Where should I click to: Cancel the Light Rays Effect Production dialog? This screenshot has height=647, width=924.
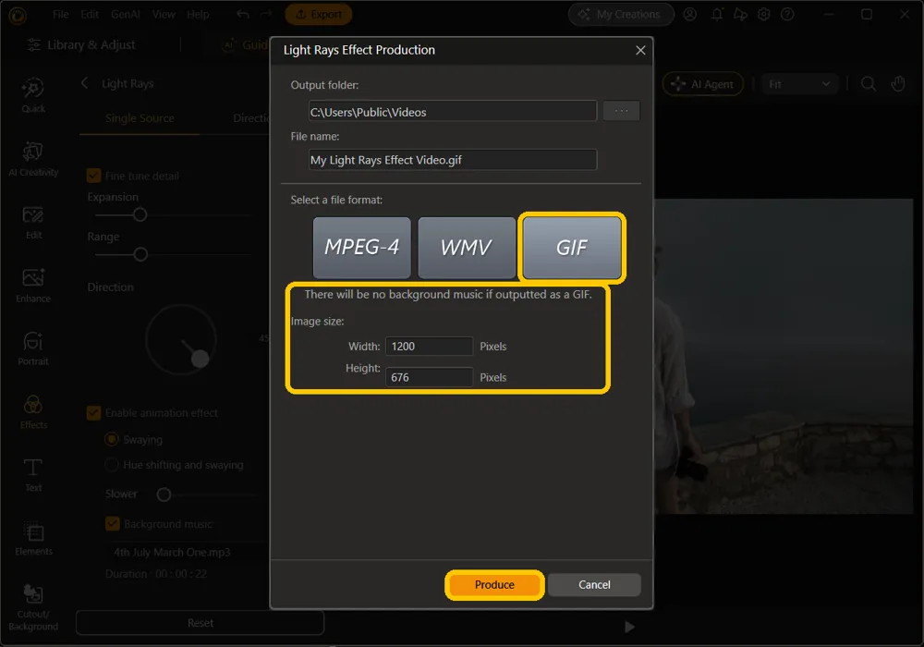pos(594,584)
